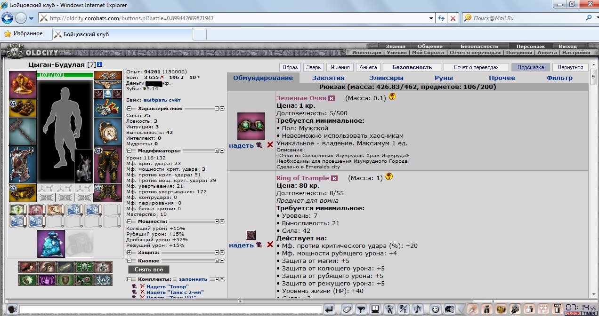Click the Зеленые Очки goggles thumbnail
The height and width of the screenshot is (317, 599).
pos(251,126)
